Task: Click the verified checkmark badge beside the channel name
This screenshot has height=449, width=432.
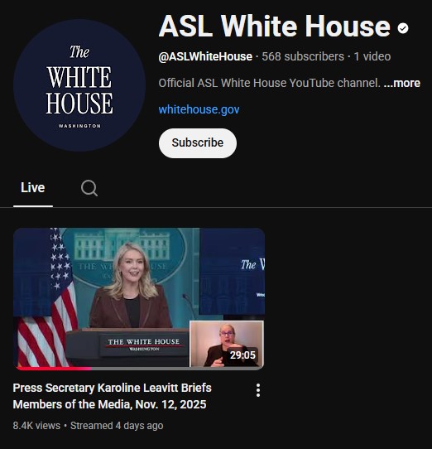Action: [x=403, y=28]
